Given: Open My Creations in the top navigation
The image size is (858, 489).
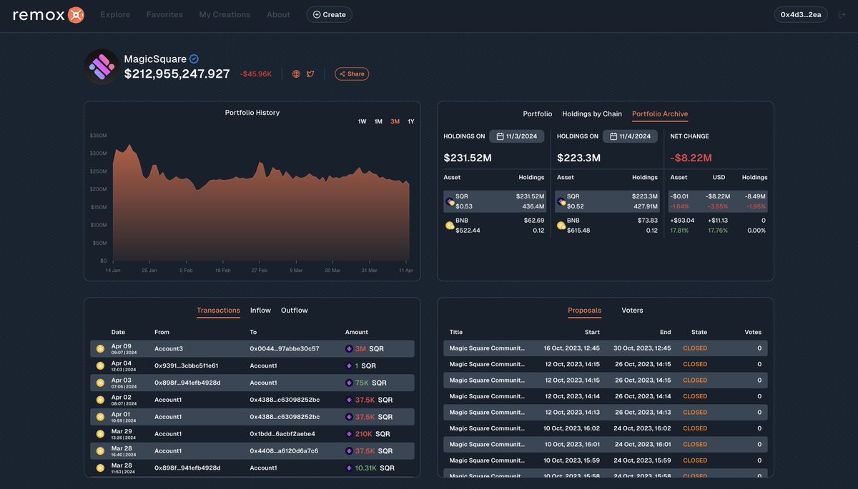Looking at the screenshot, I should 225,14.
